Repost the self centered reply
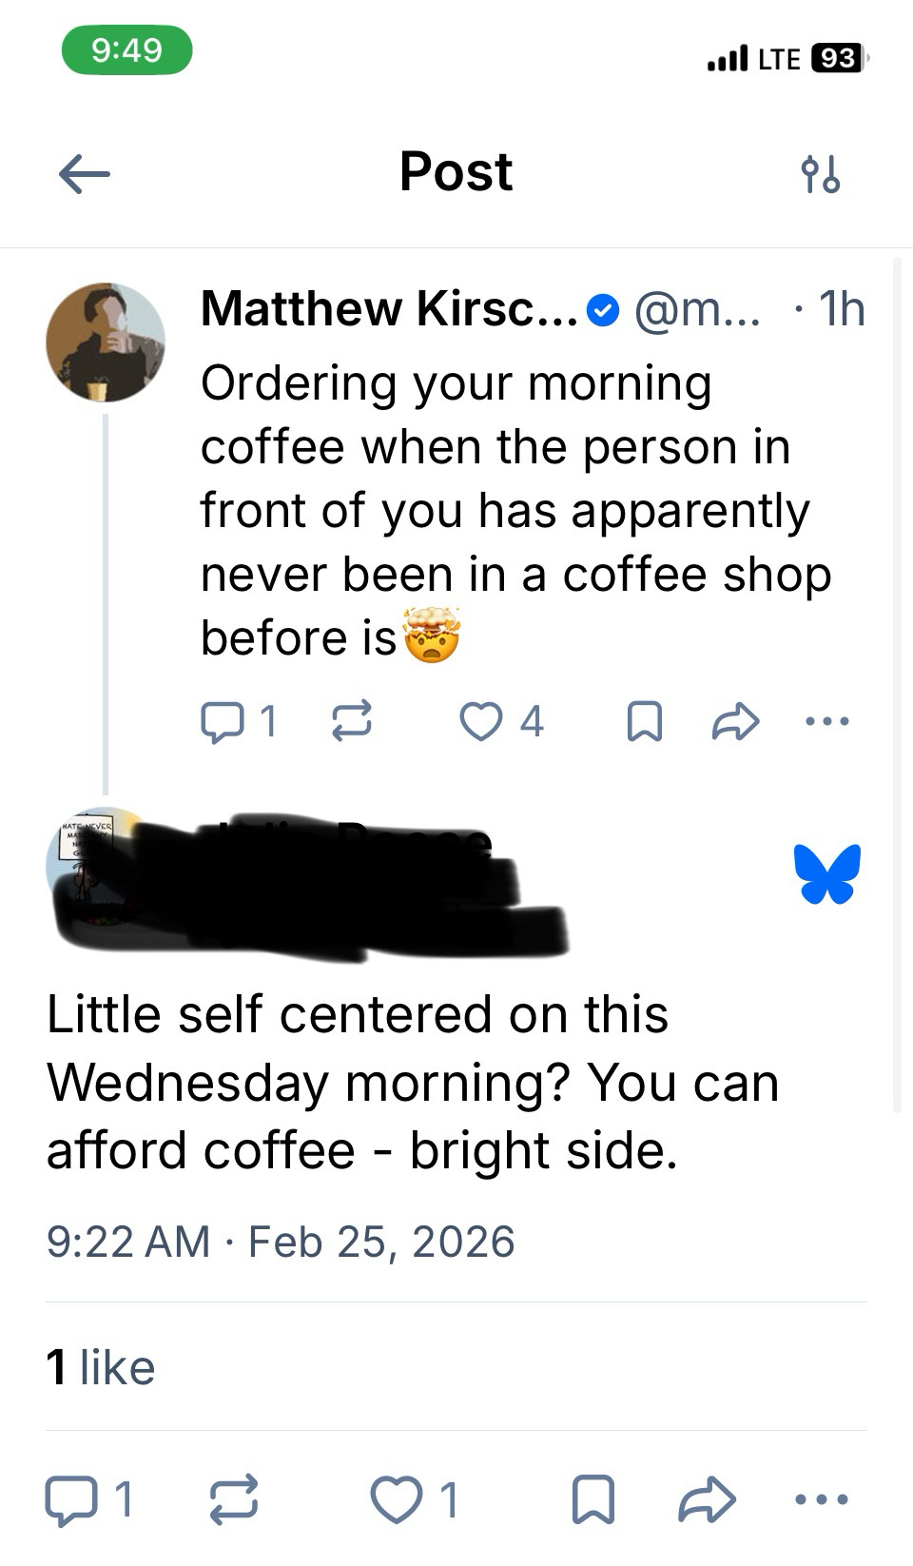Screen dimensions: 913x1566 click(x=233, y=1500)
